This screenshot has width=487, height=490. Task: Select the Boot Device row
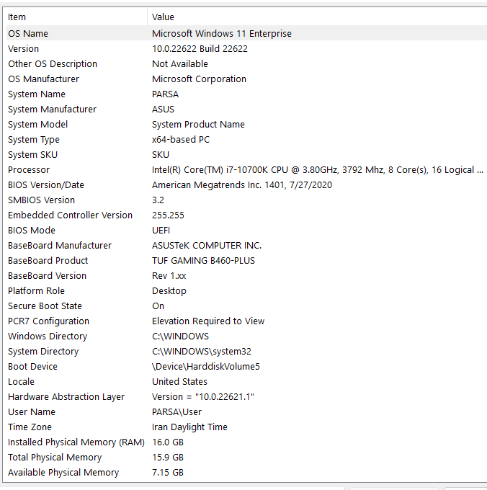[x=246, y=367]
